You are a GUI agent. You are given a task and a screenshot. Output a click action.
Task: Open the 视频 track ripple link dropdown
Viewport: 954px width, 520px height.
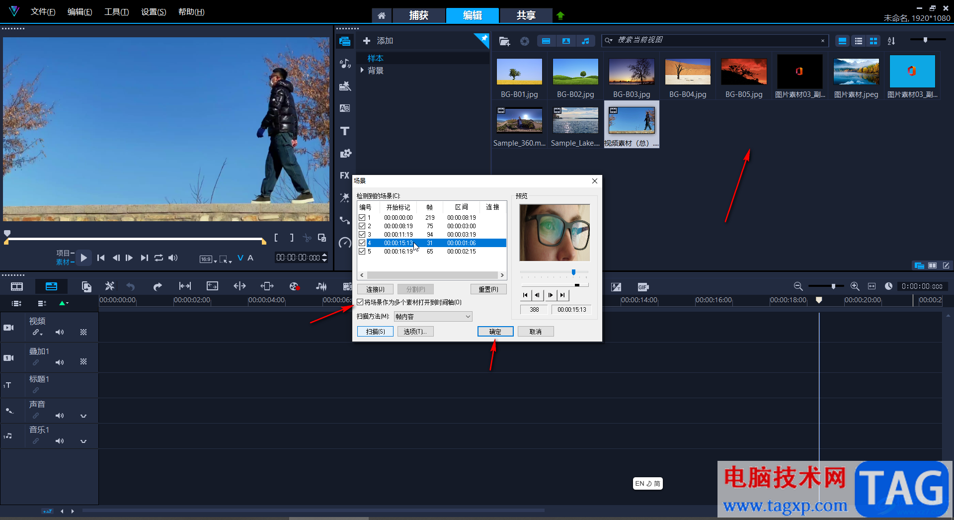[37, 333]
